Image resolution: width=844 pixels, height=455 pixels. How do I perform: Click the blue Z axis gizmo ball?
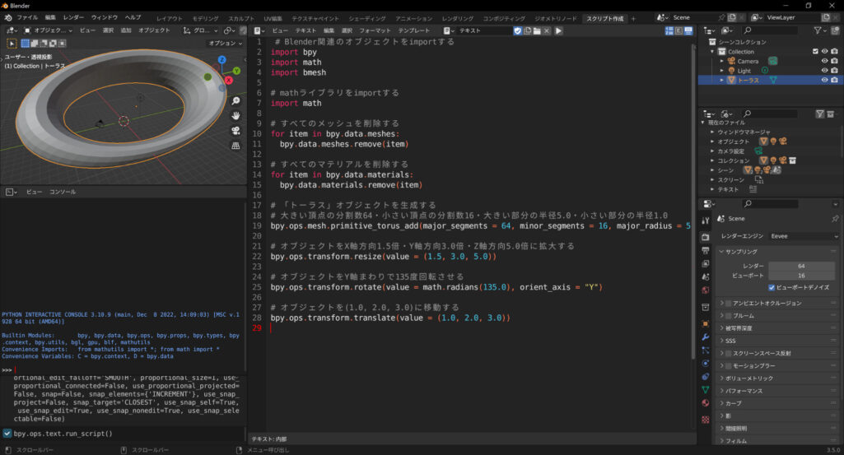tap(221, 60)
